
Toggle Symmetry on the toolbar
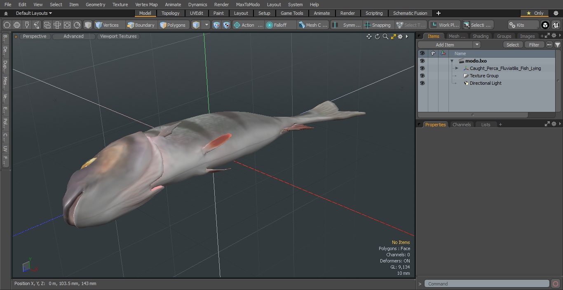coord(347,25)
